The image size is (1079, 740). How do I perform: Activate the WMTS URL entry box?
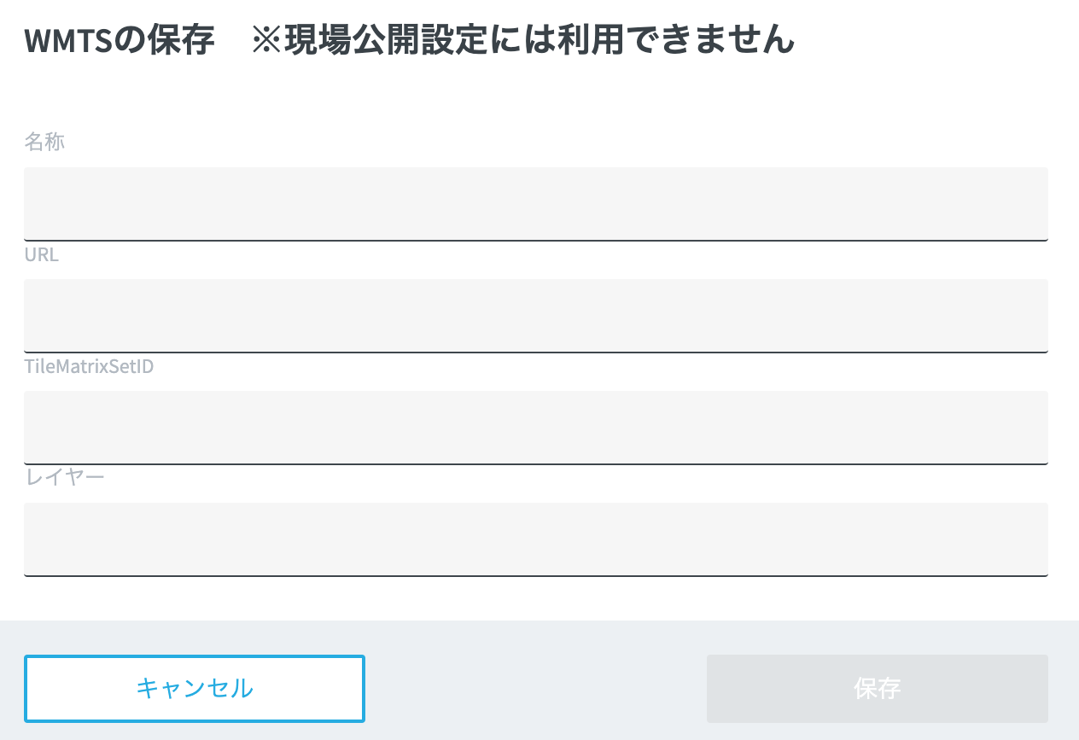tap(535, 315)
